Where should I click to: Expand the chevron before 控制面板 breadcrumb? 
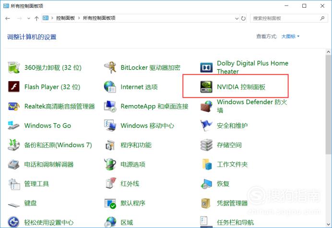click(52, 18)
